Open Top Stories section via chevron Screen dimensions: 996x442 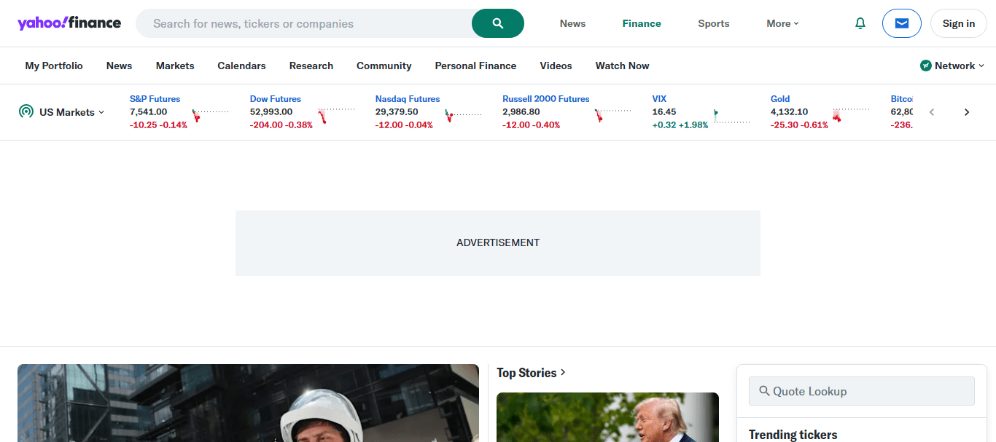pos(563,373)
